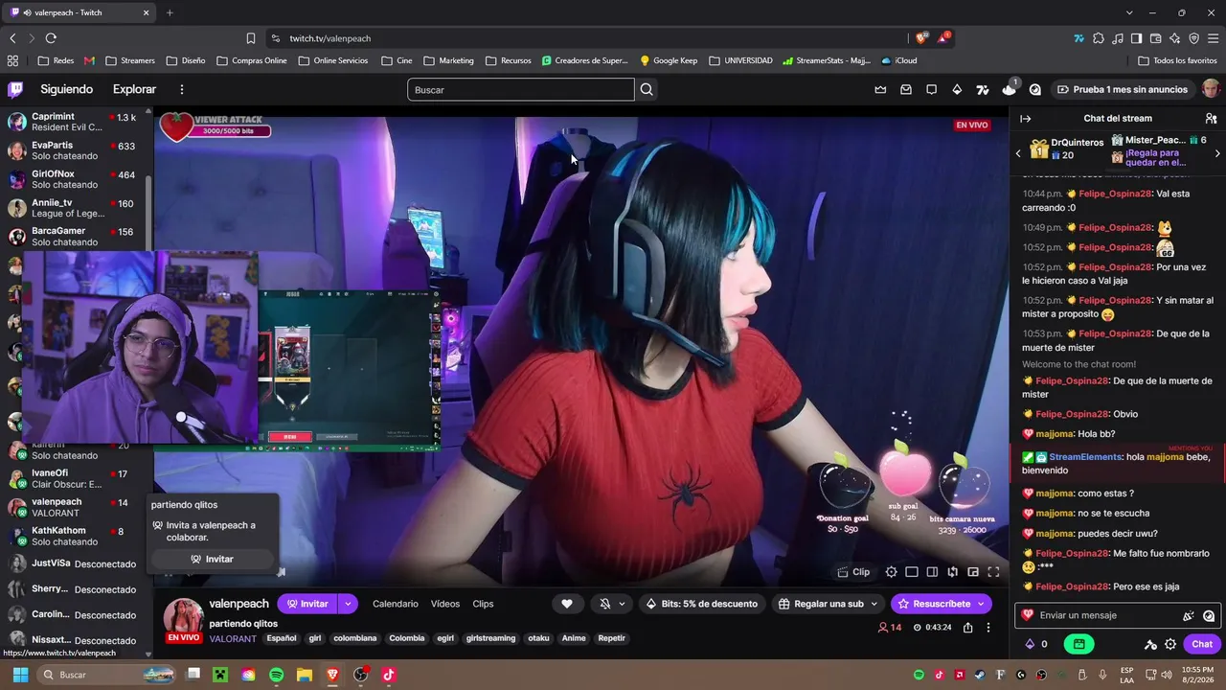Open TikTok from the taskbar
Image resolution: width=1226 pixels, height=690 pixels.
(388, 675)
